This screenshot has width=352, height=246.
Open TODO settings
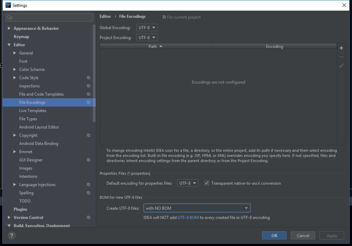click(x=25, y=201)
